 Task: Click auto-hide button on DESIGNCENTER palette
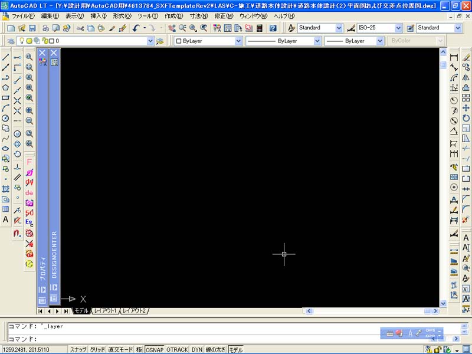(x=54, y=287)
